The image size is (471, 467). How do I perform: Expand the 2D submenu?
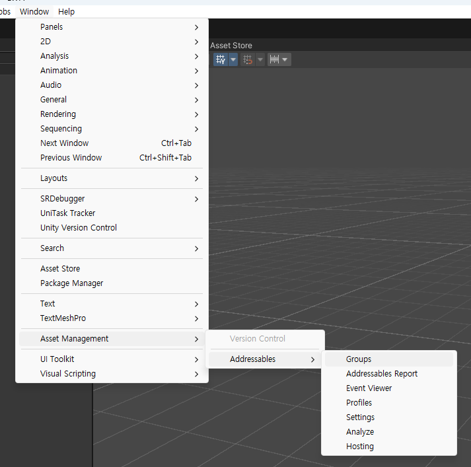click(x=112, y=42)
